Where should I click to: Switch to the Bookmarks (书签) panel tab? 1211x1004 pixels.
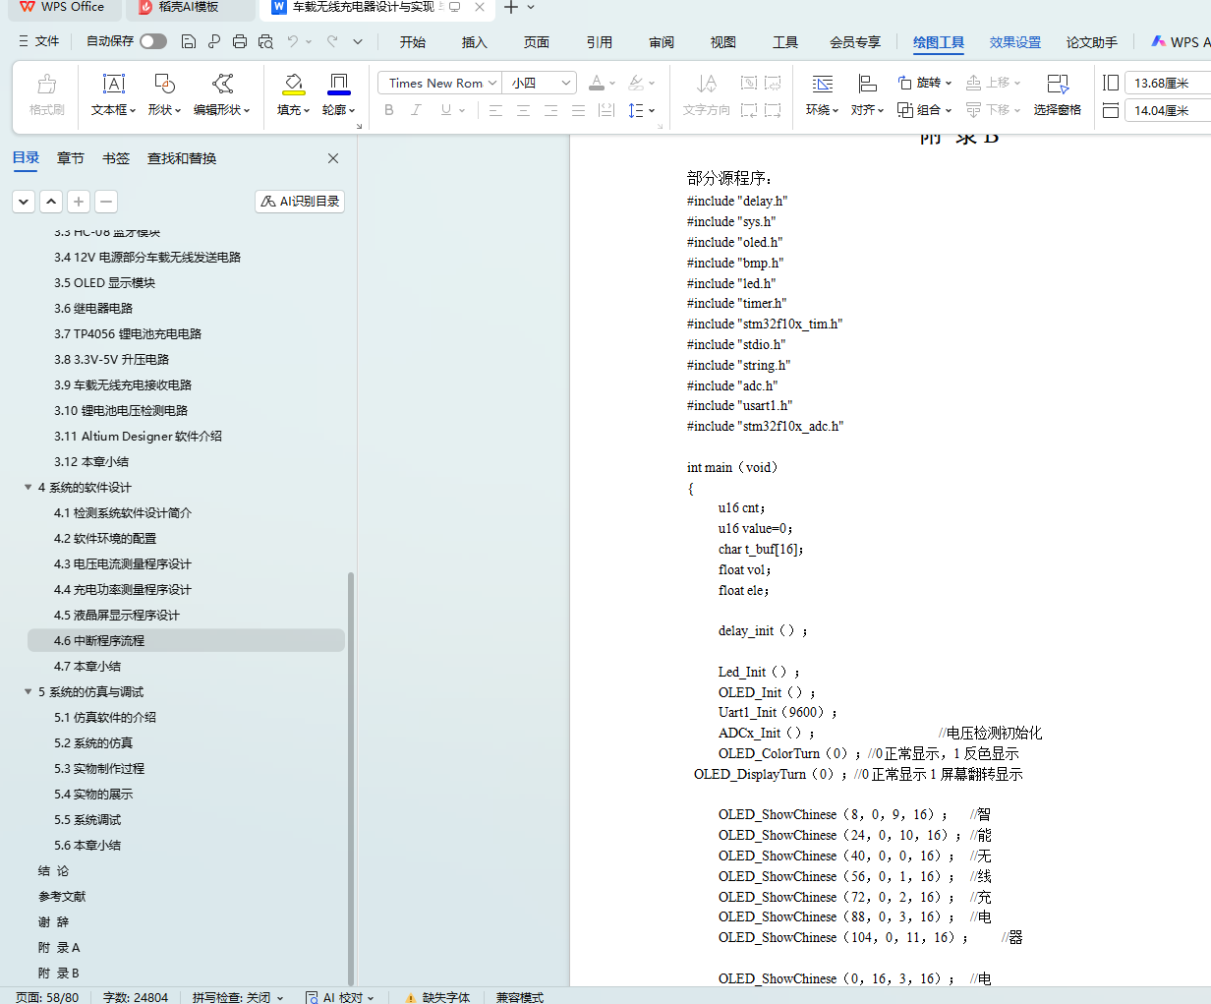click(116, 158)
